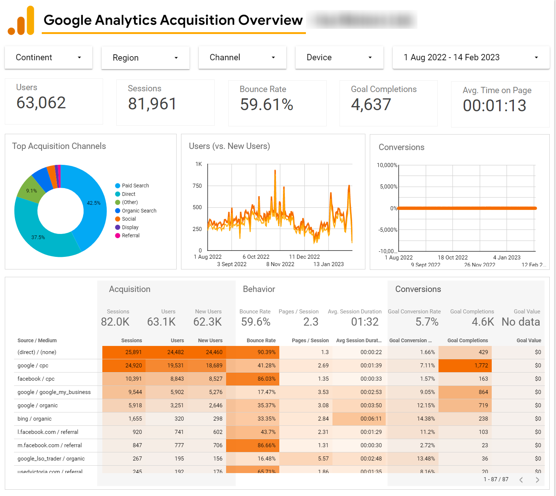The height and width of the screenshot is (496, 556).
Task: Click the 19,531 Users cell
Action: pyautogui.click(x=167, y=366)
